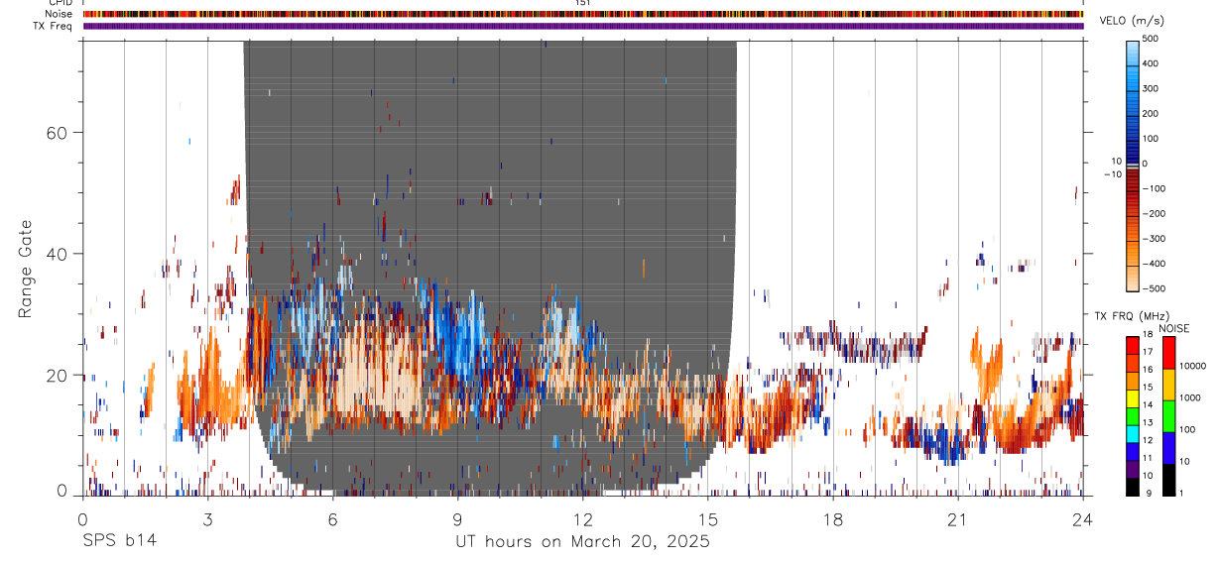
Task: Pick the yellow swatch in TX FRQ legend
Action: [x=1133, y=396]
